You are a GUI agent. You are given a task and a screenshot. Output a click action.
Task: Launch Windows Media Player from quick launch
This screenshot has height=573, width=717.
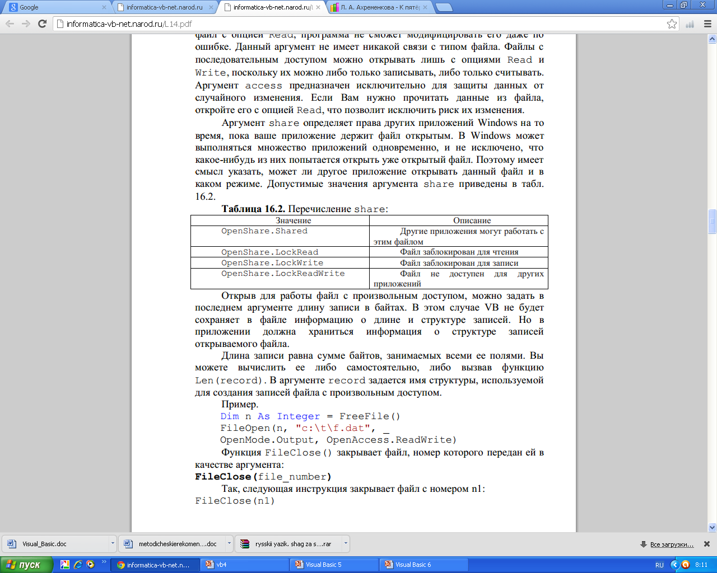coord(91,565)
